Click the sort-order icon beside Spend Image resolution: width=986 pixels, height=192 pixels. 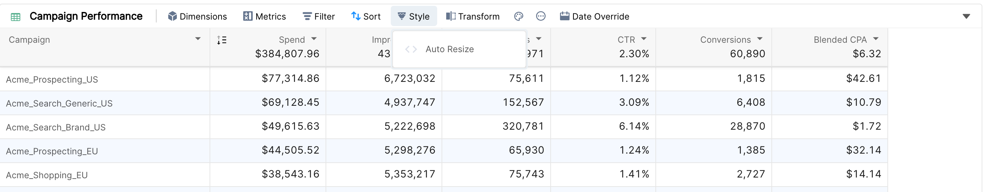pos(221,40)
